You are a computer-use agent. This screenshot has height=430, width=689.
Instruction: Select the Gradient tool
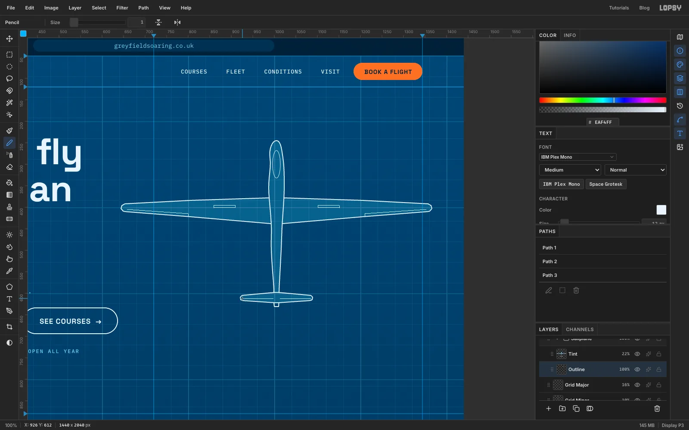tap(9, 195)
